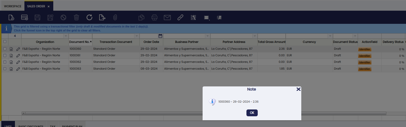Toggle the select-all checkbox in grid header
This screenshot has height=127, width=406.
[x=5, y=42]
